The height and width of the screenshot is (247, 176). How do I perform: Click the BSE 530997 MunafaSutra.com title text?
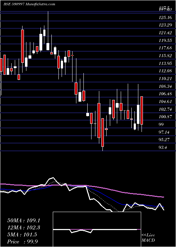29,4
